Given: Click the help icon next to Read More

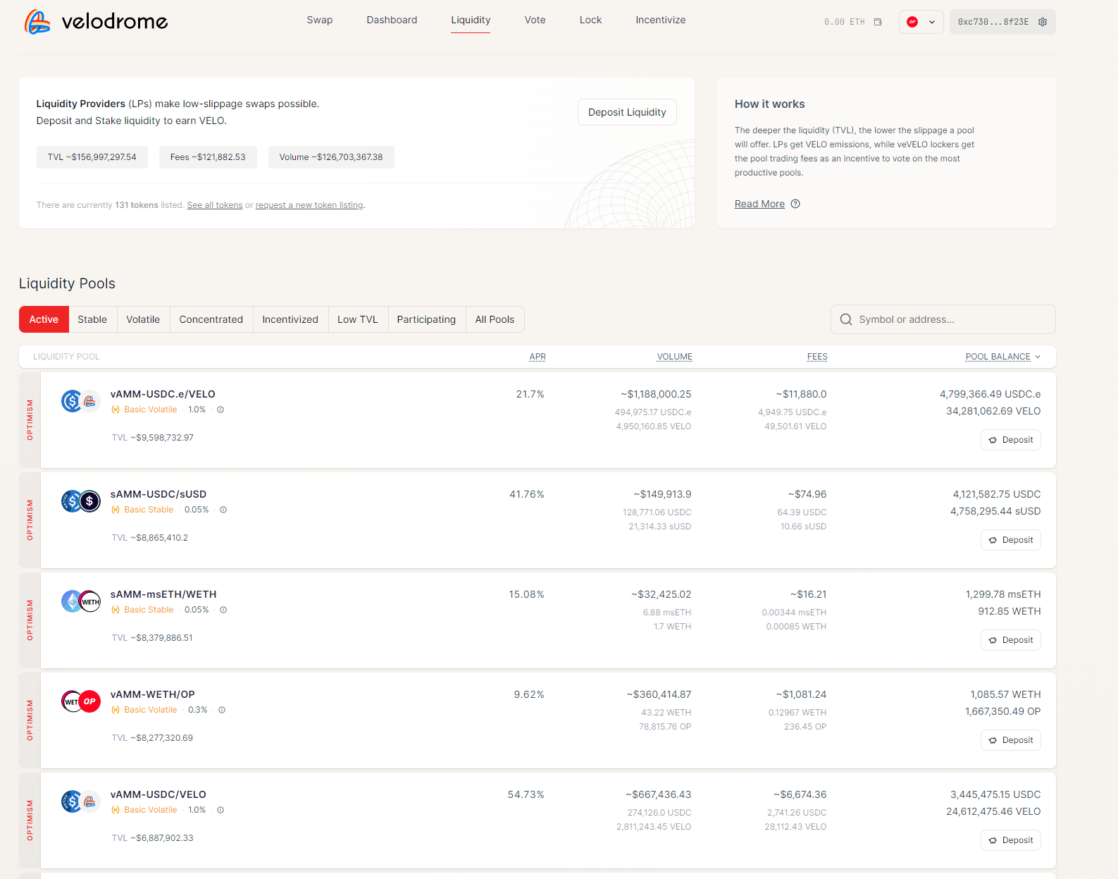Looking at the screenshot, I should point(795,204).
